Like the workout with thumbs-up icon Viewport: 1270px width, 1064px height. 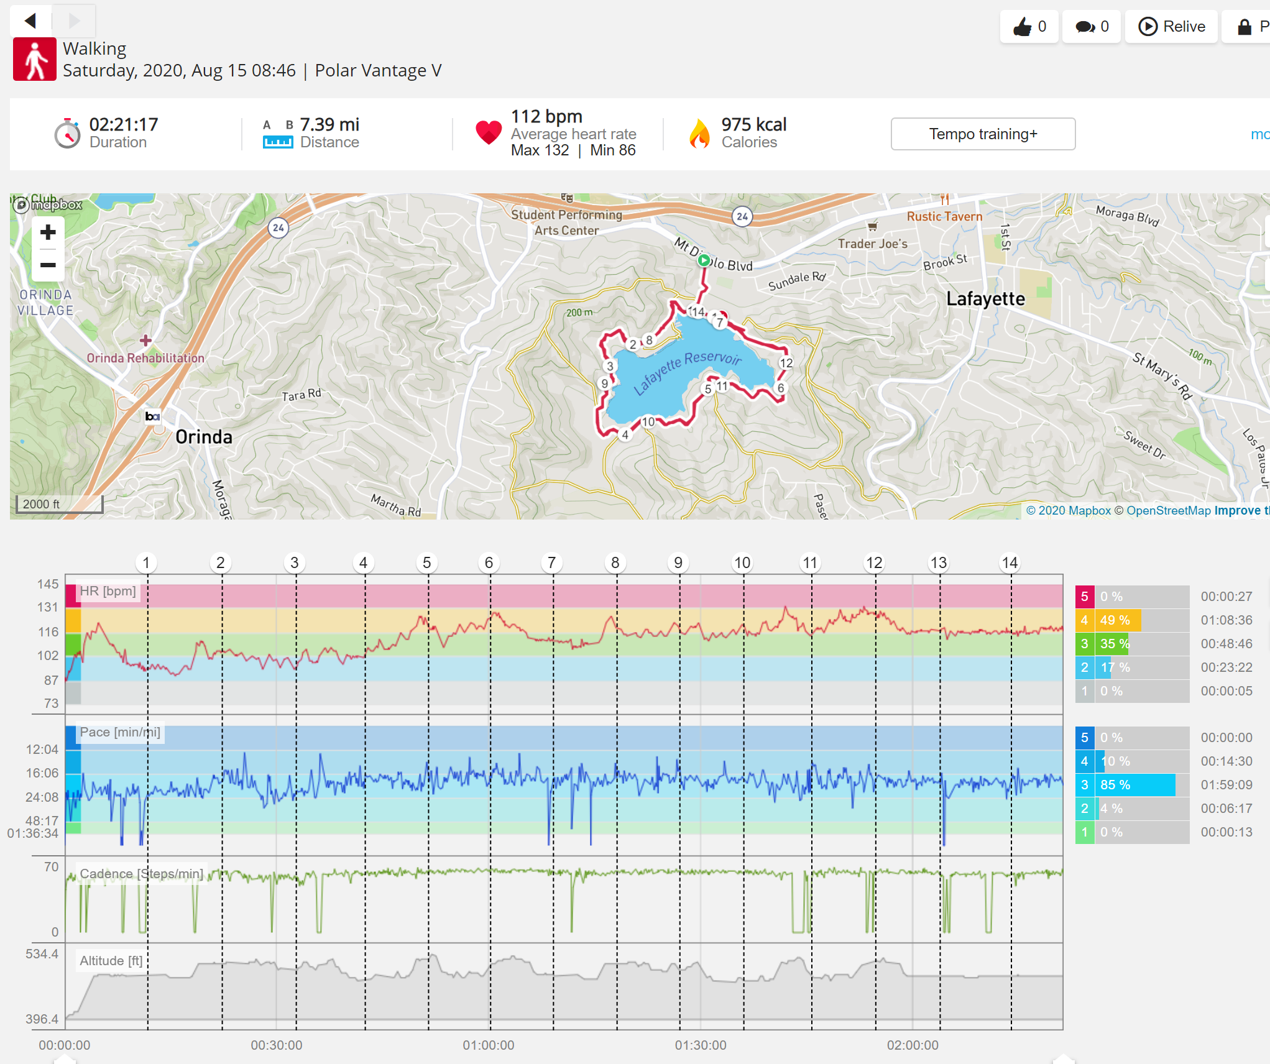pyautogui.click(x=1029, y=27)
